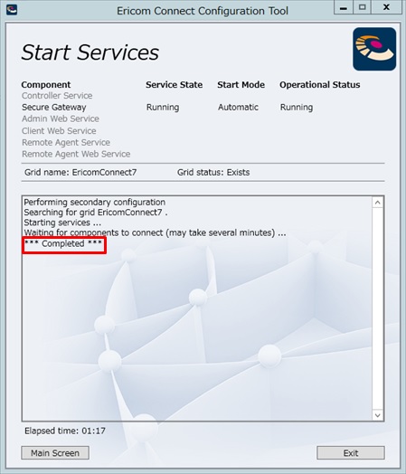The image size is (406, 474).
Task: Select the Remote Agent Web Service component
Action: 76,154
